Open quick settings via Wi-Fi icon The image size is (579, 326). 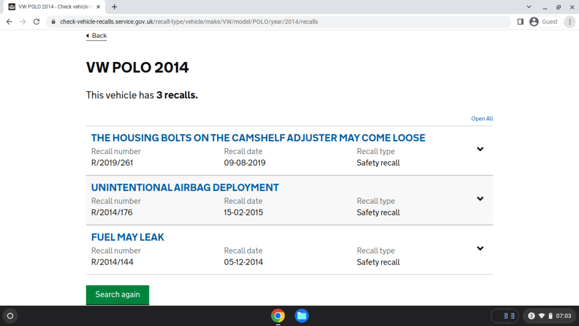tap(542, 316)
